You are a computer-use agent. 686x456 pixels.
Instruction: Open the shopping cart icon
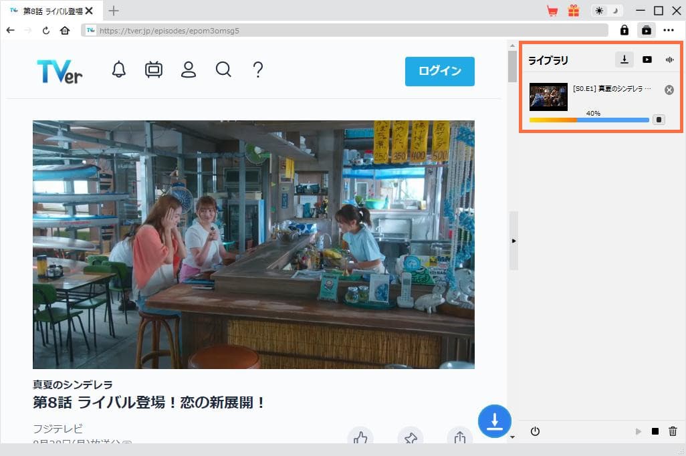click(x=552, y=11)
